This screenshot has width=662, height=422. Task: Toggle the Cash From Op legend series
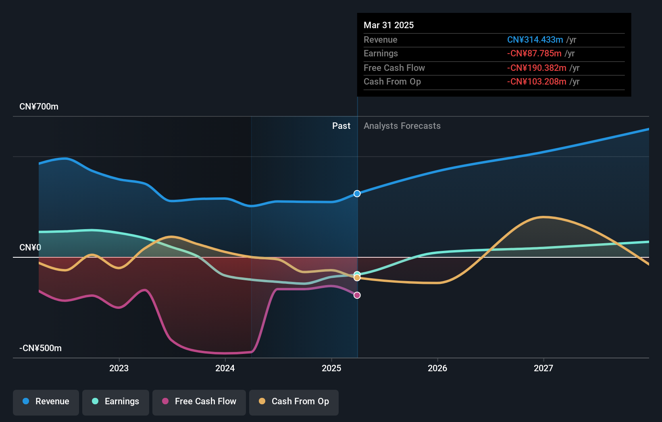point(294,402)
